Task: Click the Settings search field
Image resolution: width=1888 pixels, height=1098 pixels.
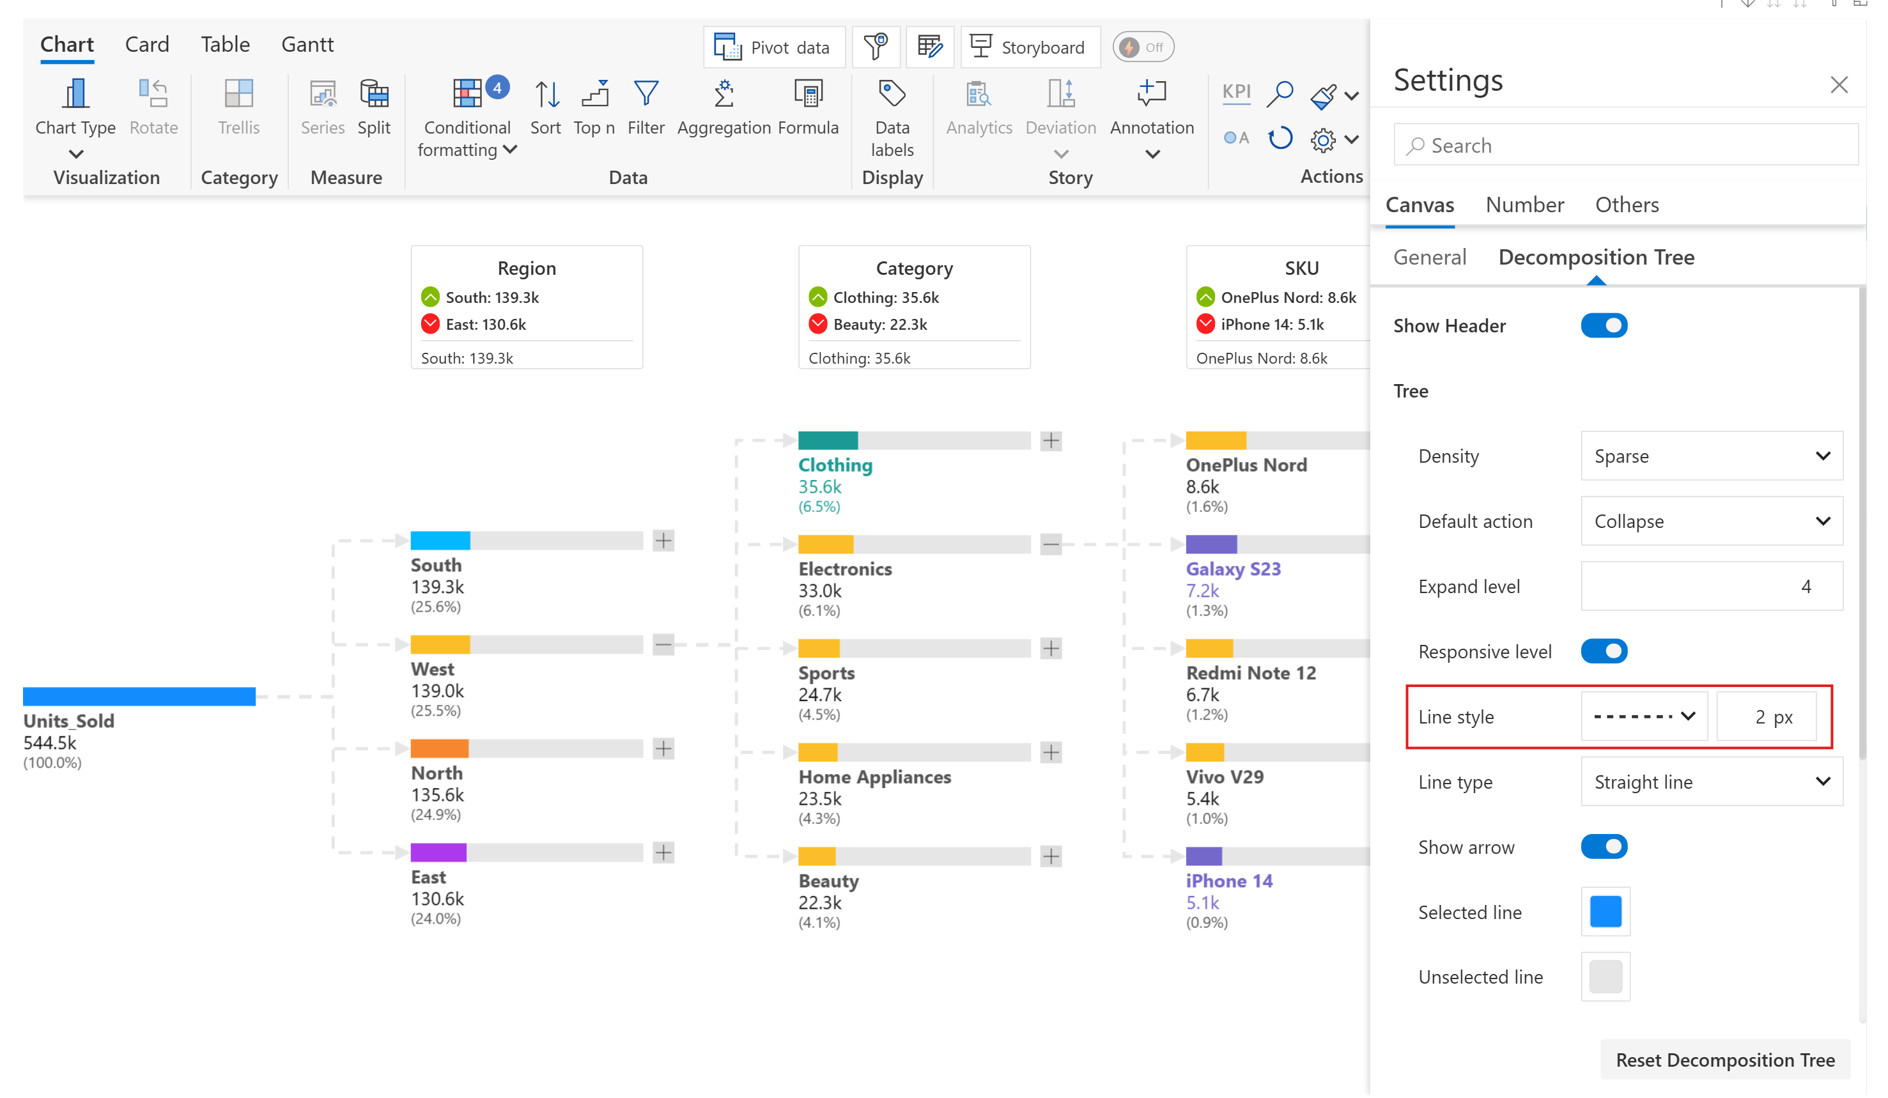Action: (x=1626, y=145)
